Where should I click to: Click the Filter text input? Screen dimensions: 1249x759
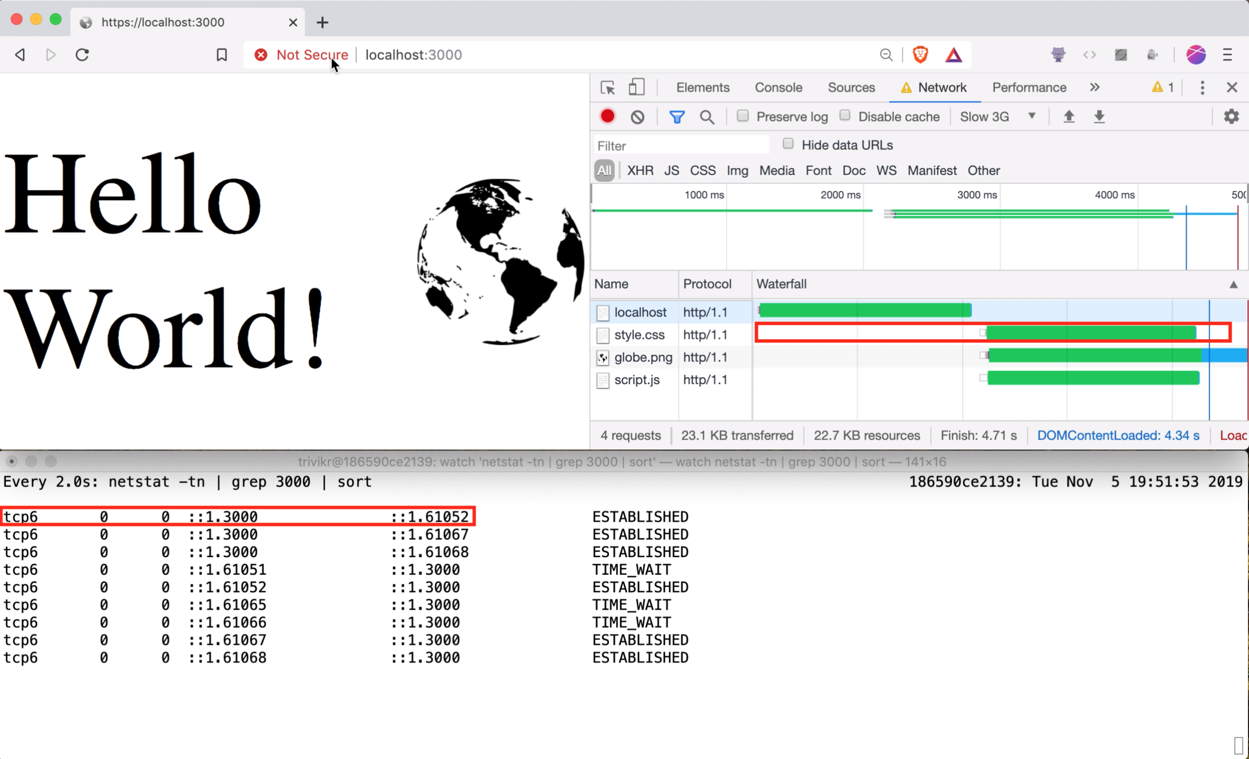(x=681, y=146)
